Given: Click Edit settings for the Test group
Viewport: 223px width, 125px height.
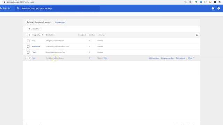Looking at the screenshot, I should [x=180, y=58].
